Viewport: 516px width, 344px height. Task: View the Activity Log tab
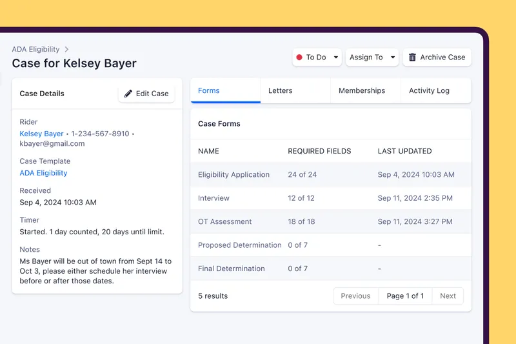click(429, 91)
